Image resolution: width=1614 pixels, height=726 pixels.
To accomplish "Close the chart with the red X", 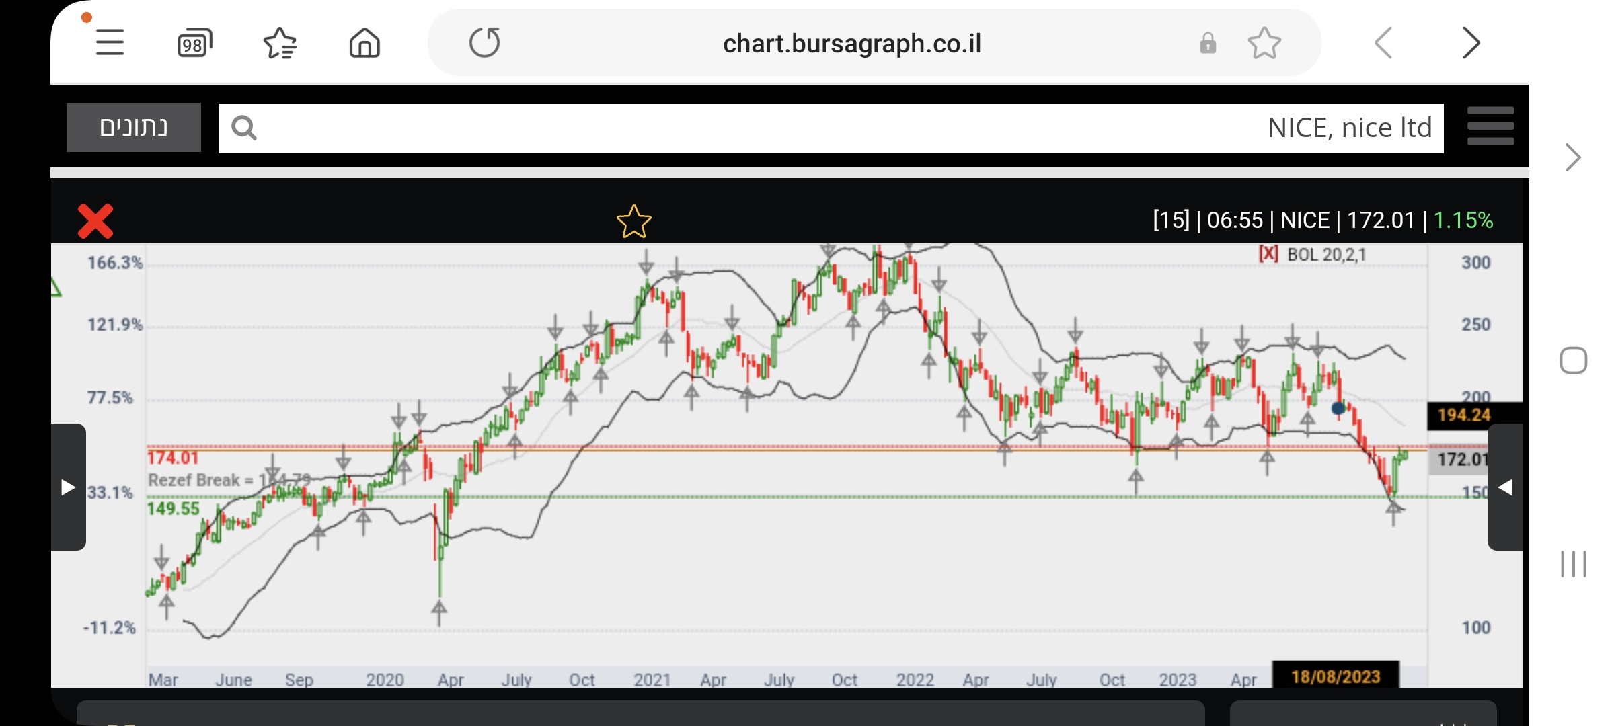I will click(95, 221).
